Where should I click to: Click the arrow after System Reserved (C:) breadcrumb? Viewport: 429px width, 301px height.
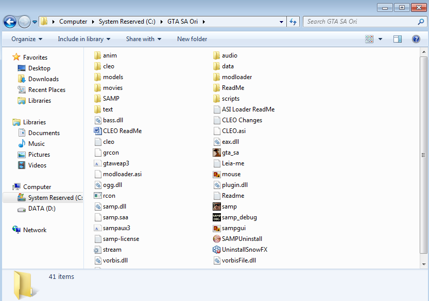[161, 22]
